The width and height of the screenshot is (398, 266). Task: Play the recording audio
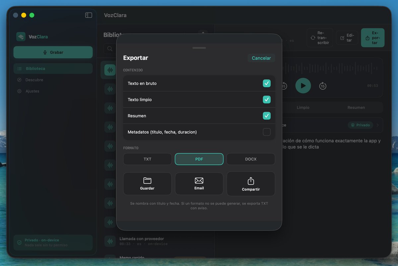click(303, 86)
